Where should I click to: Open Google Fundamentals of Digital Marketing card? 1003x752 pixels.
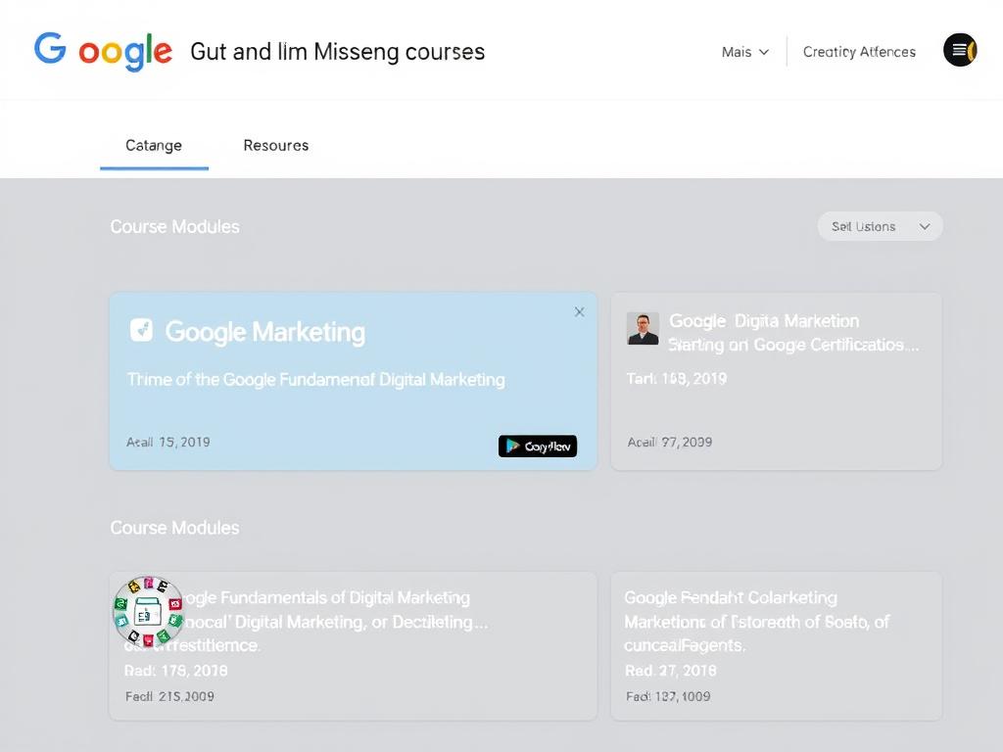(x=353, y=646)
